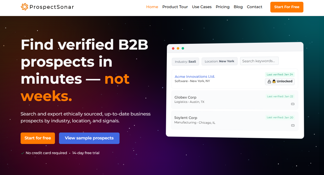324x175 pixels.
Task: Select Use Cases in the top navigation
Action: (202, 7)
